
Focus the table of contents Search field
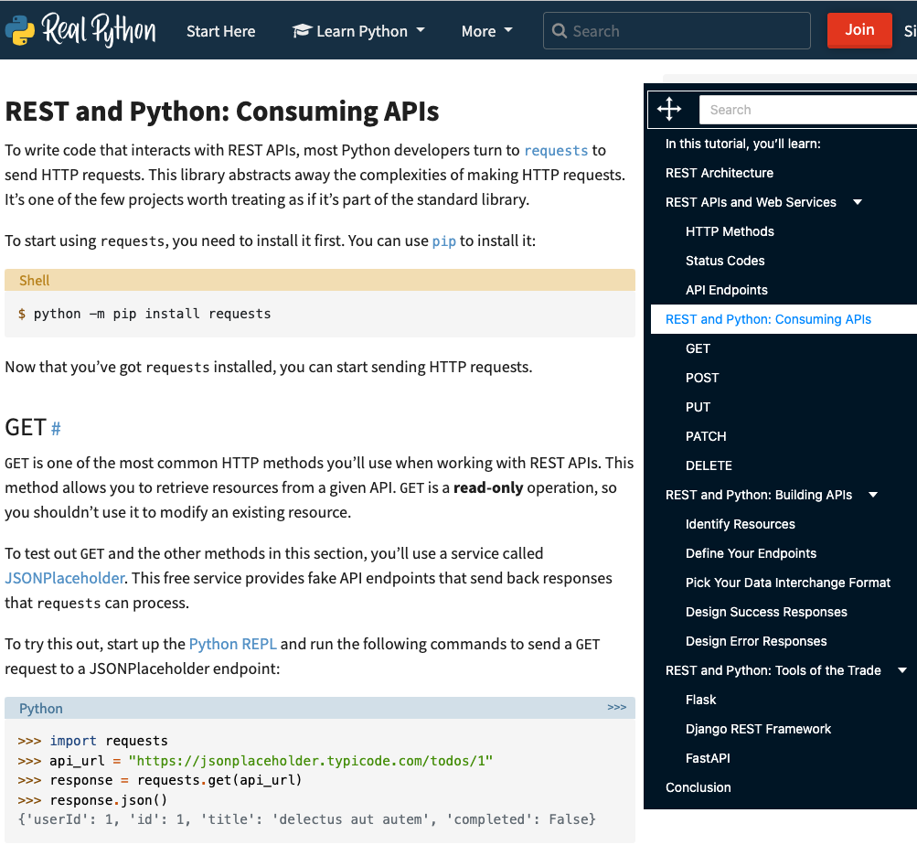pyautogui.click(x=808, y=110)
